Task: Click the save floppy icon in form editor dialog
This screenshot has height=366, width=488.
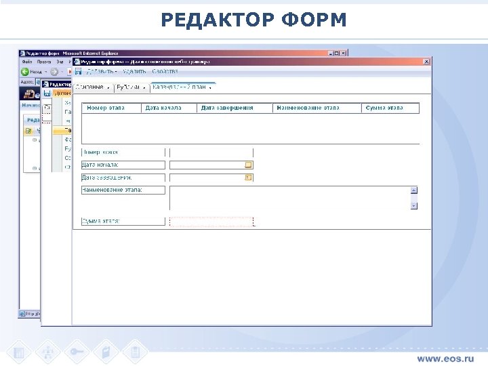Action: pos(78,71)
